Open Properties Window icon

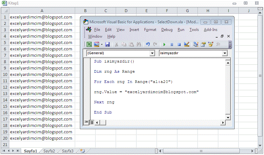click(x=203, y=44)
